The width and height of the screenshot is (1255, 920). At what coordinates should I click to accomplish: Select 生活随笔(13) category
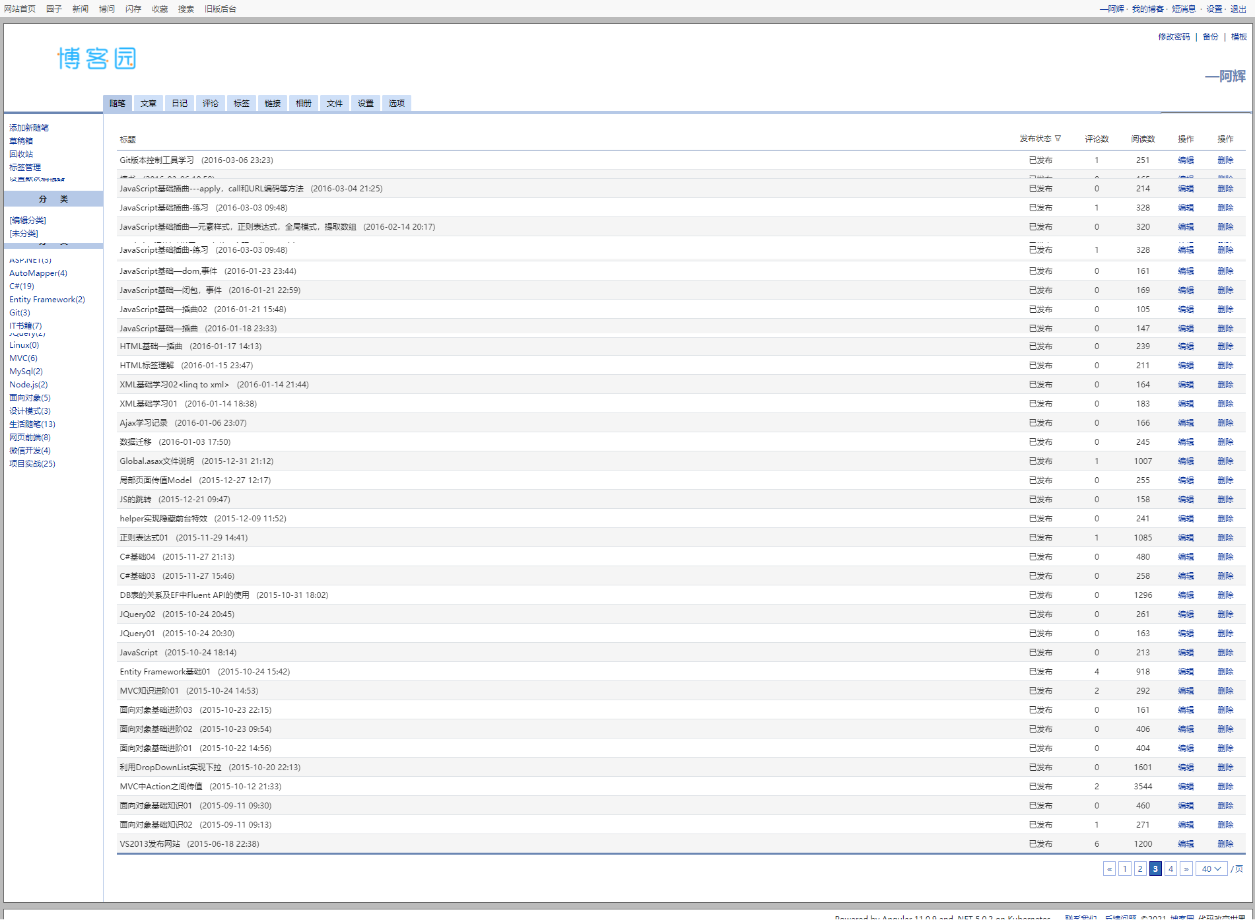[x=32, y=424]
